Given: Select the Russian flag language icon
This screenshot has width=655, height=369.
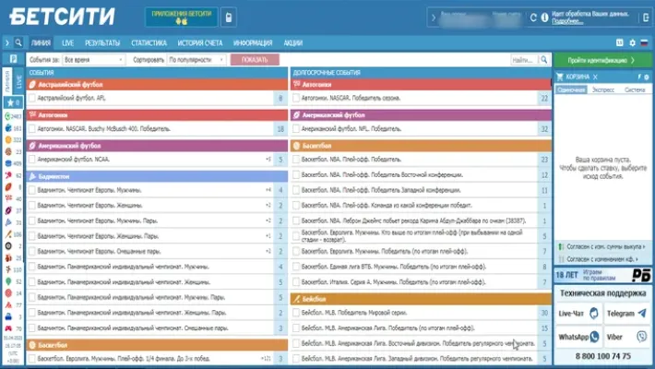Looking at the screenshot, I should [644, 42].
